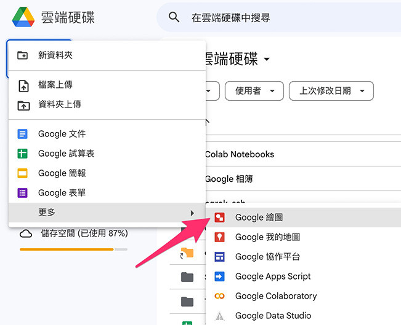Open 儲存空間 (已使用 87%) link

pos(84,233)
